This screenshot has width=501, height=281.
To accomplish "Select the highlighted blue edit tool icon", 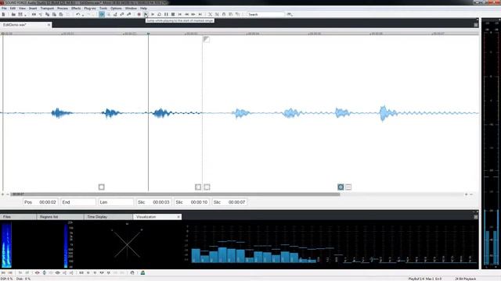I will pyautogui.click(x=102, y=14).
